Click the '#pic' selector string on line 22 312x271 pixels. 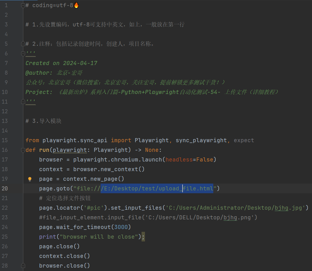pos(94,208)
